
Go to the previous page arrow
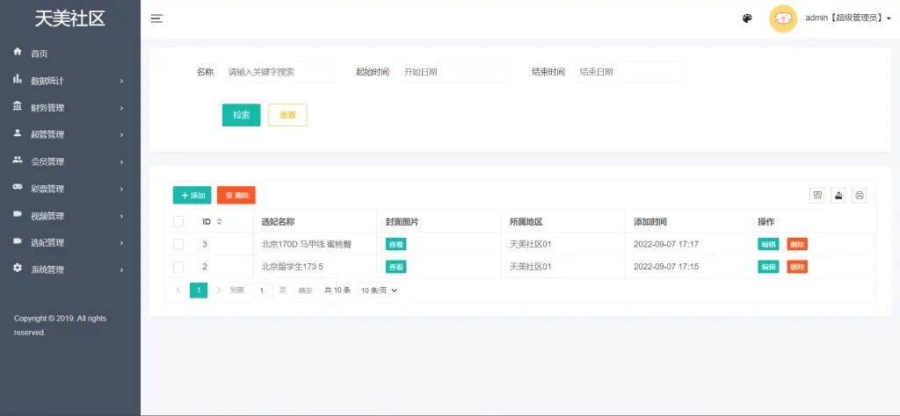(178, 290)
